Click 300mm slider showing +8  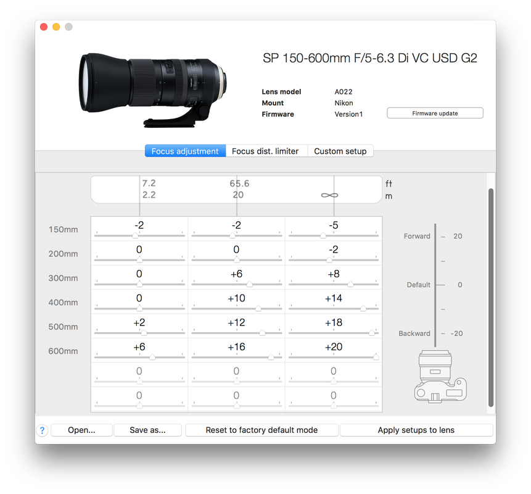tap(334, 284)
